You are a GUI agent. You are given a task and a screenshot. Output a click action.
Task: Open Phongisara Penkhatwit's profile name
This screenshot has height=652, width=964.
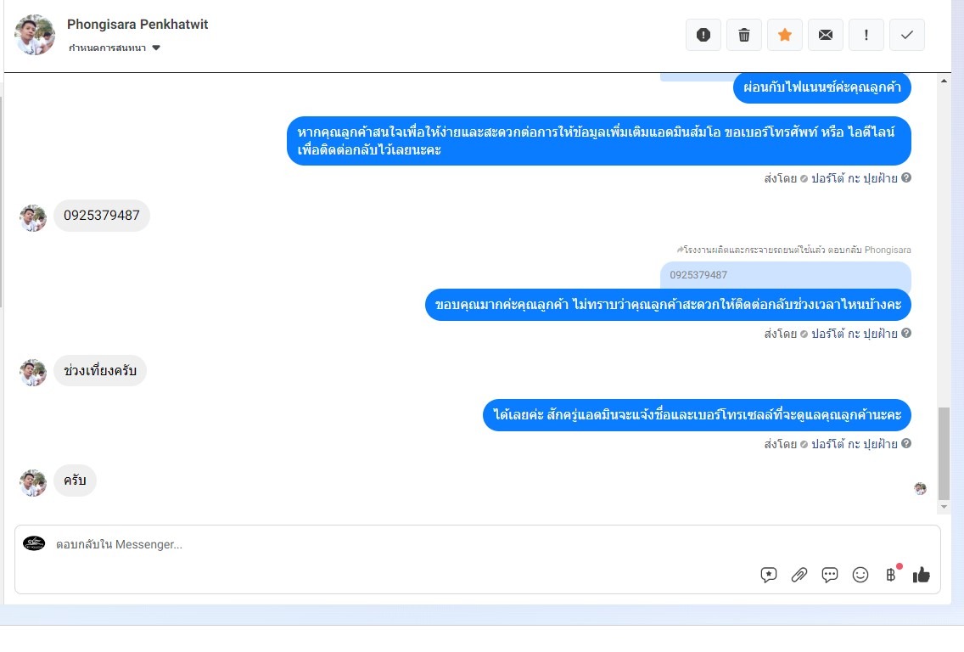(x=137, y=25)
